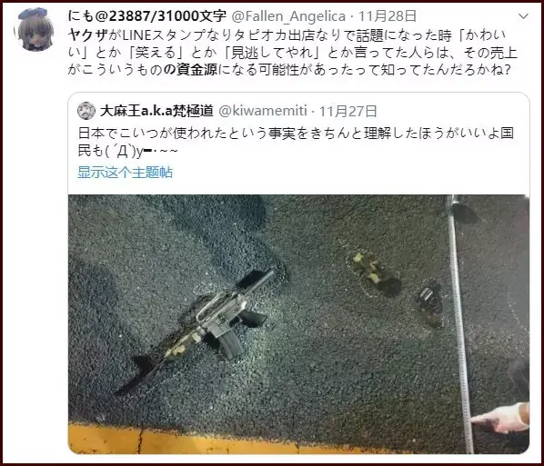Click the 显示这个主题帖 link
The image size is (544, 466).
[x=125, y=173]
